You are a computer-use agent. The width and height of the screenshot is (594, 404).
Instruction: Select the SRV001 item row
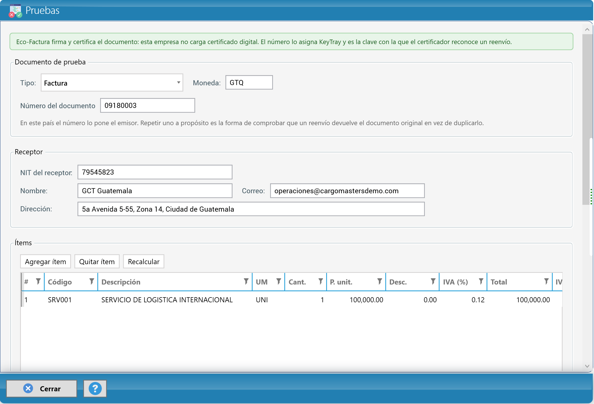click(291, 300)
